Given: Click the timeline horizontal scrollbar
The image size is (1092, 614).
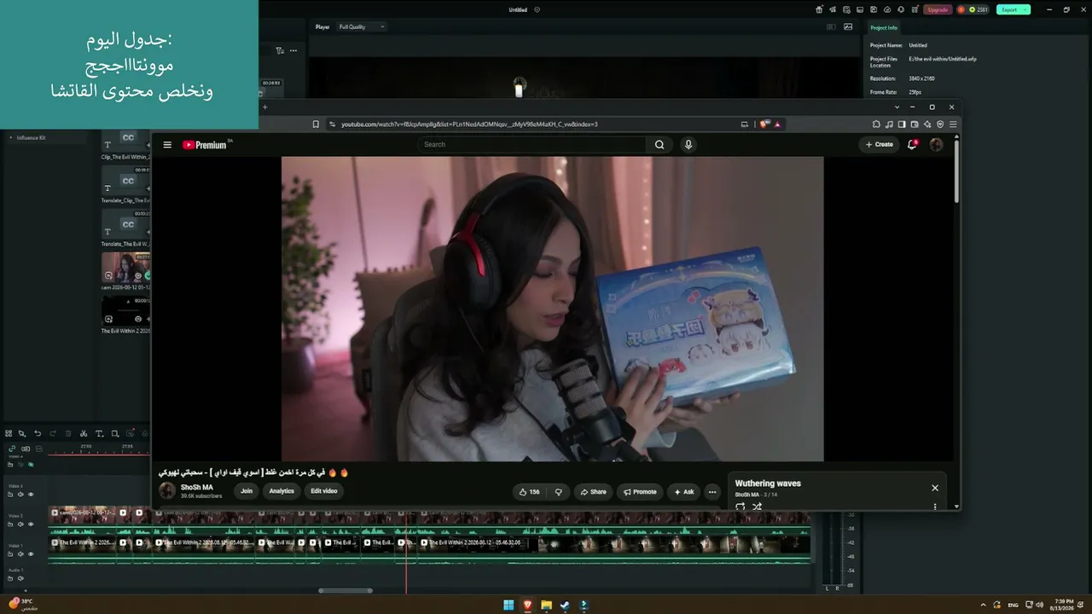Looking at the screenshot, I should point(346,590).
